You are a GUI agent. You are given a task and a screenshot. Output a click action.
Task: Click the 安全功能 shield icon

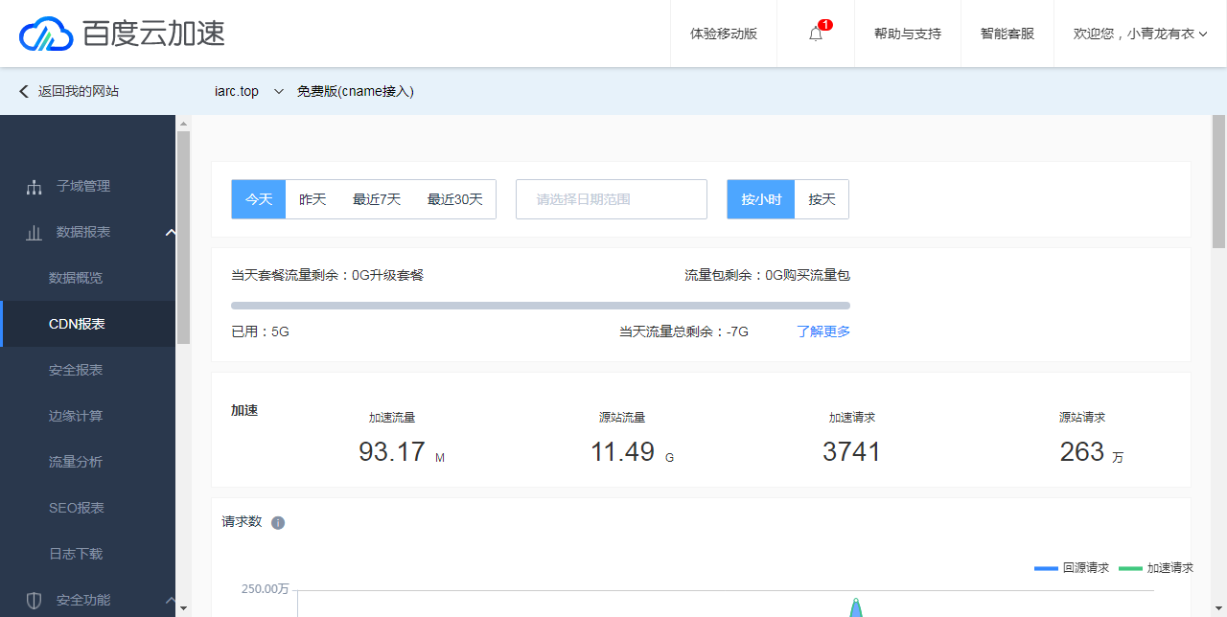[35, 600]
